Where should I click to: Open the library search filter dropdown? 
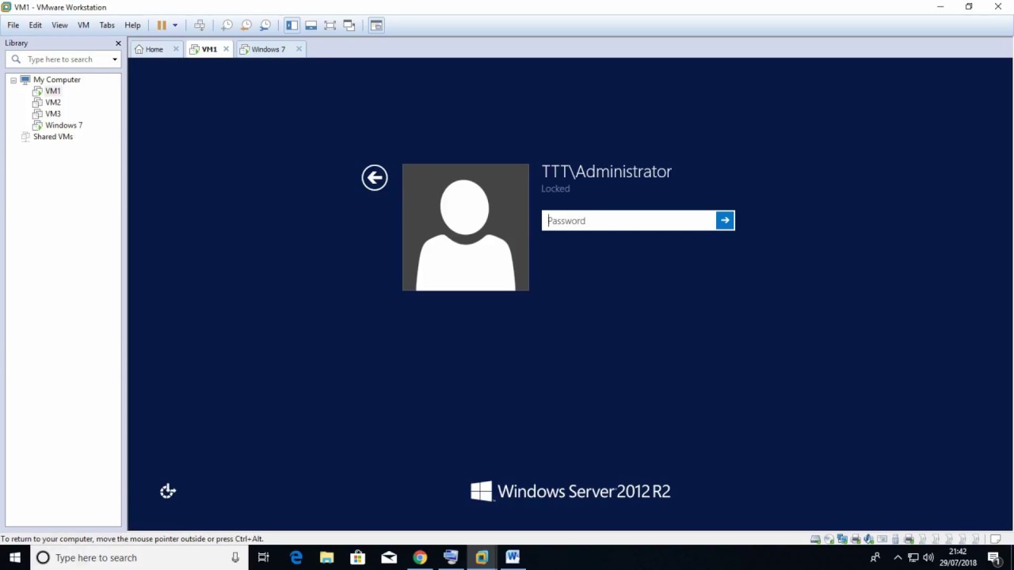pyautogui.click(x=115, y=59)
